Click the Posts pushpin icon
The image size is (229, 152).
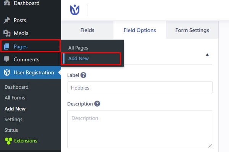pos(7,20)
